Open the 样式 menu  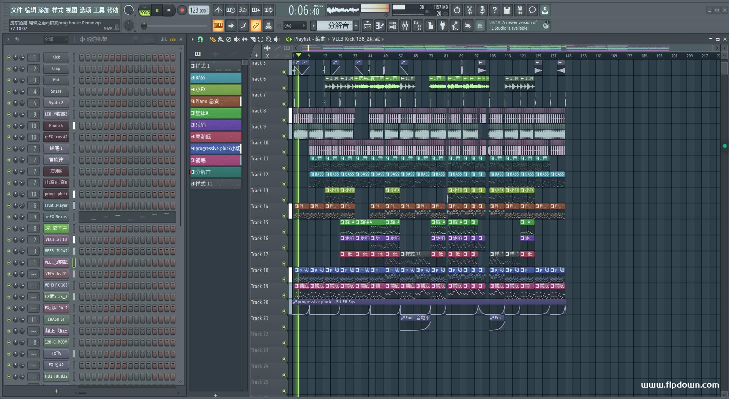[x=58, y=10]
